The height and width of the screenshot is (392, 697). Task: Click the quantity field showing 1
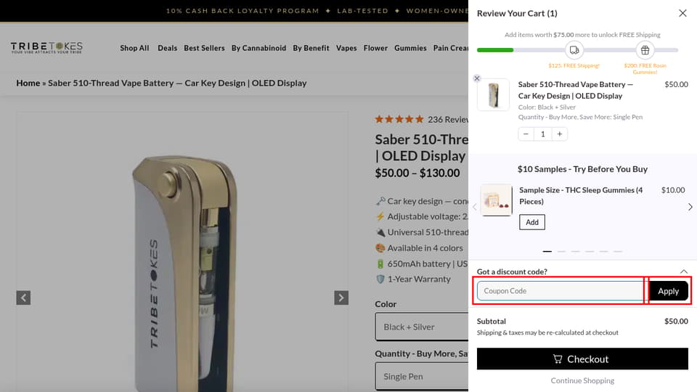point(543,134)
